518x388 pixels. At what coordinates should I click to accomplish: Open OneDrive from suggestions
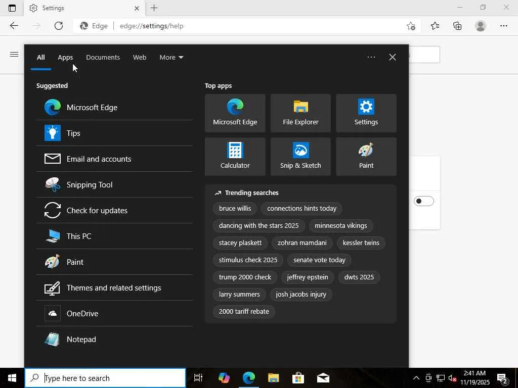[114, 313]
